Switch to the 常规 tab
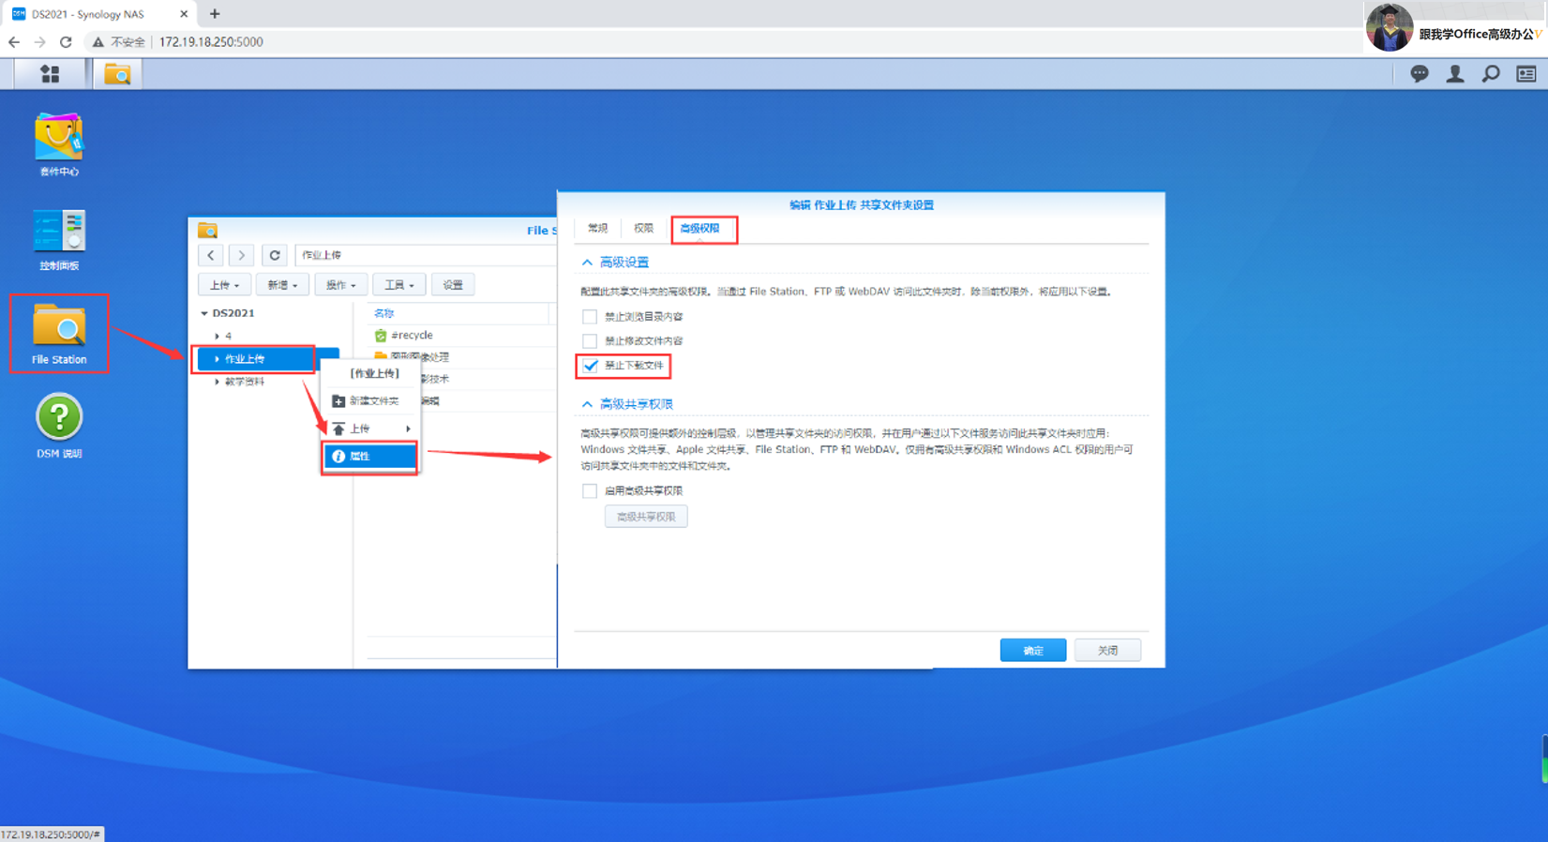The width and height of the screenshot is (1548, 842). coord(598,229)
